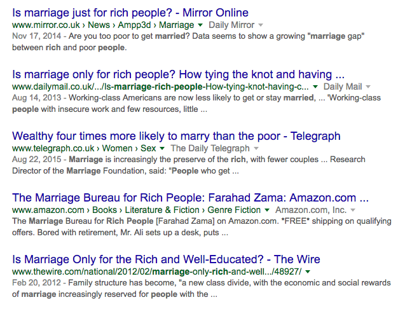This screenshot has height=309, width=405.
Task: Expand gray arrow next to Daily Mail
Action: tap(368, 87)
